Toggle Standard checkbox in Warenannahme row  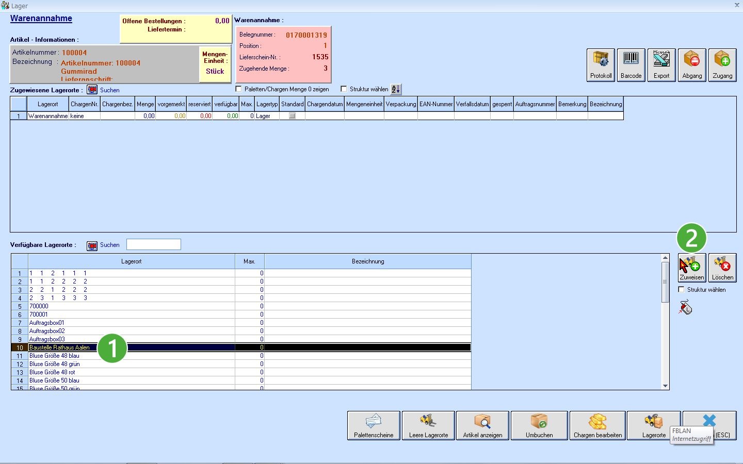tap(292, 116)
